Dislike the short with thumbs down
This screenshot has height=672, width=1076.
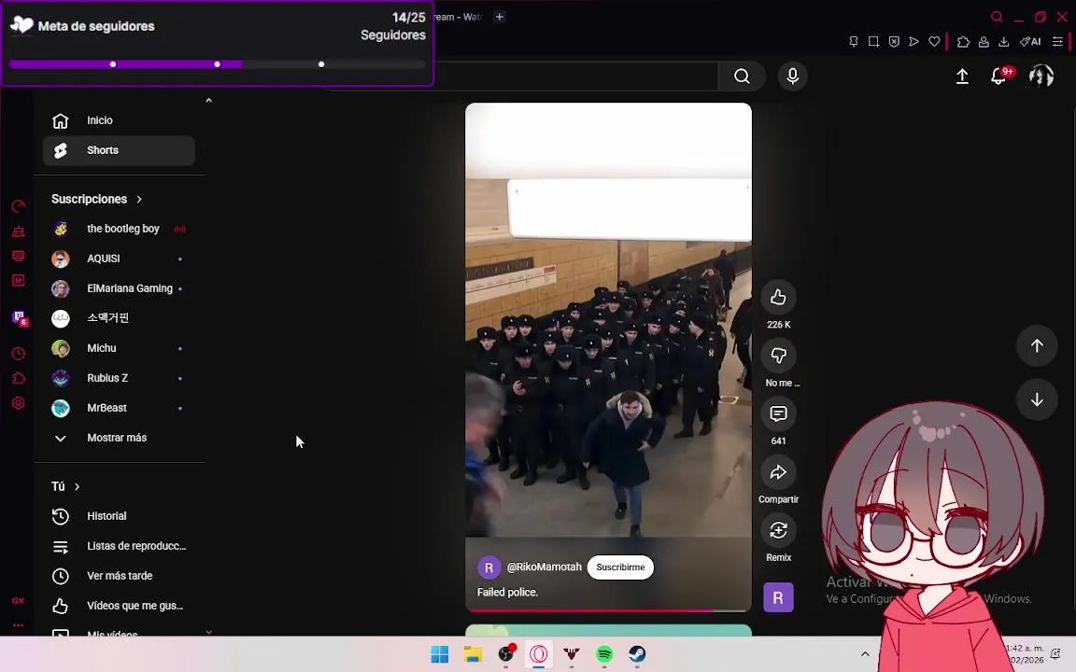tap(778, 356)
